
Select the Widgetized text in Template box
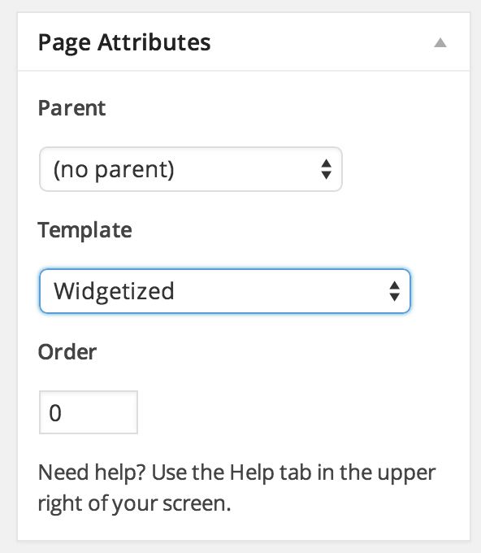pyautogui.click(x=114, y=292)
